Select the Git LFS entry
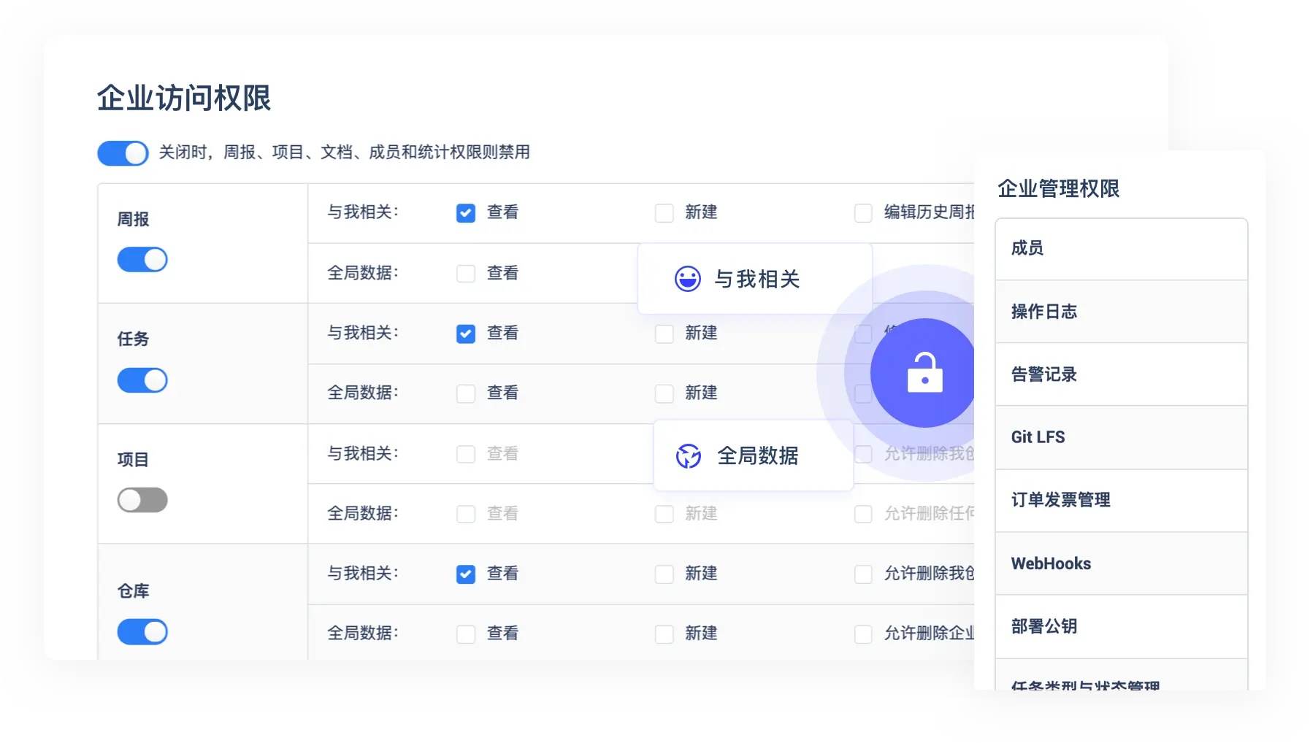Viewport: 1310px width, 743px height. [x=1121, y=437]
